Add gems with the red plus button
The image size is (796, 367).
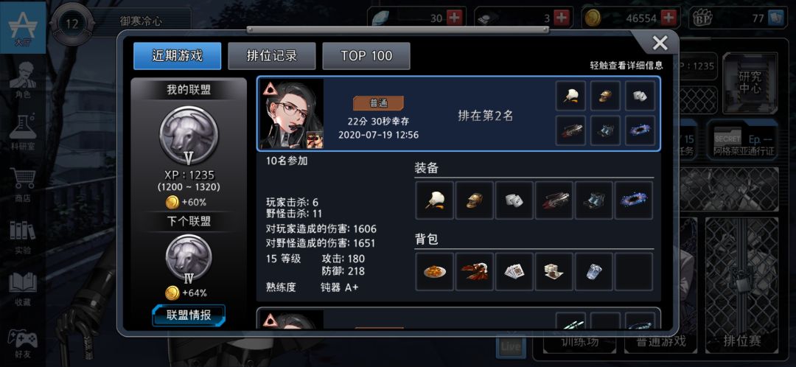pos(453,18)
